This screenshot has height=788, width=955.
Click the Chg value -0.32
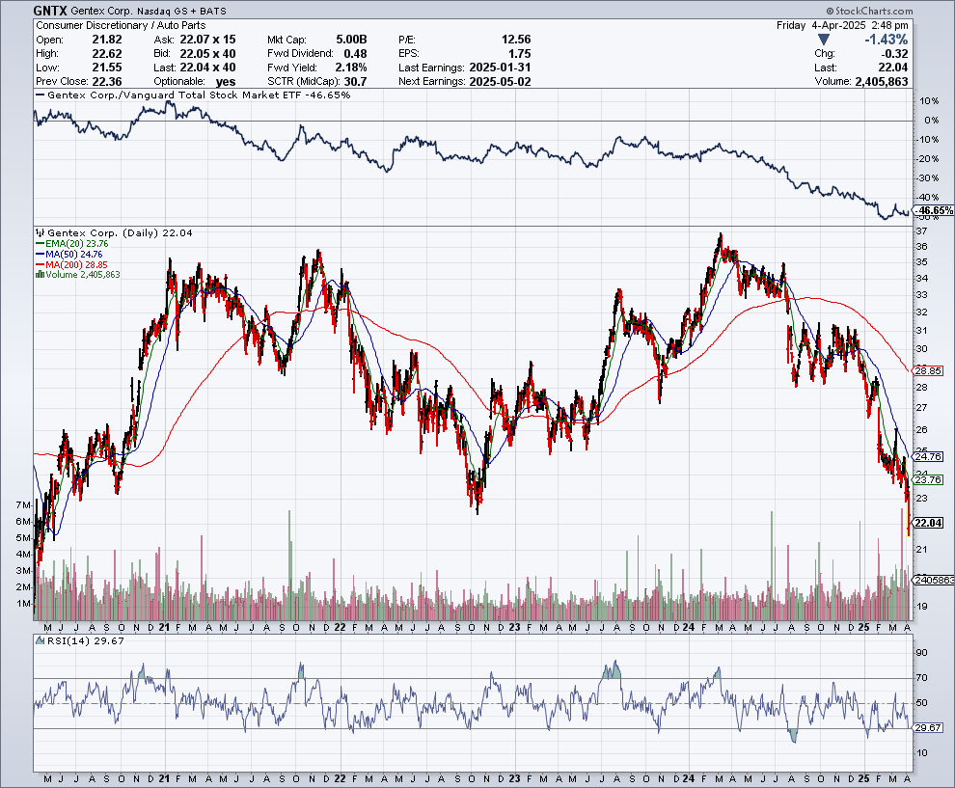[895, 54]
